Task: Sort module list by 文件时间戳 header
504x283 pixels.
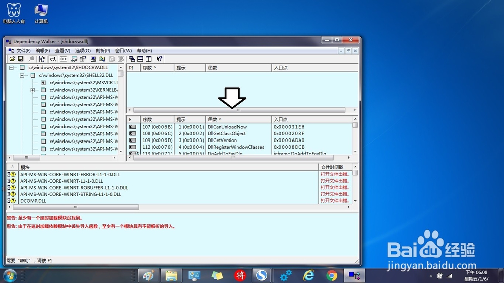Action: point(335,167)
